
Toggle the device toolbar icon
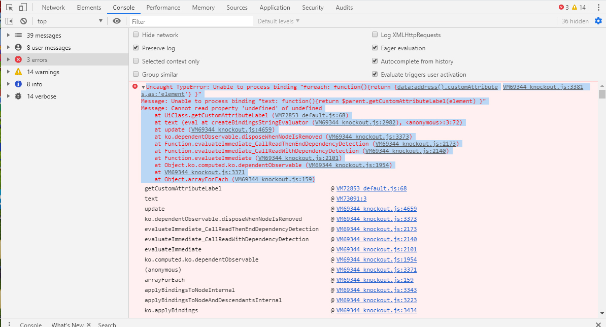point(23,8)
